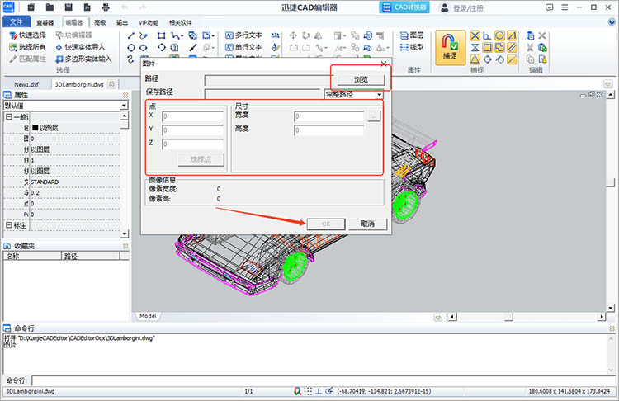Click the grid dots icon in status bar
Image resolution: width=619 pixels, height=401 pixels.
[308, 391]
